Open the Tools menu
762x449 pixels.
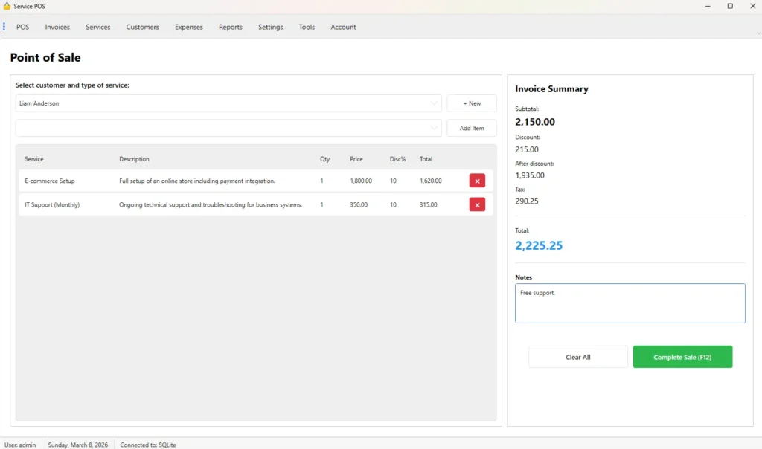tap(307, 27)
